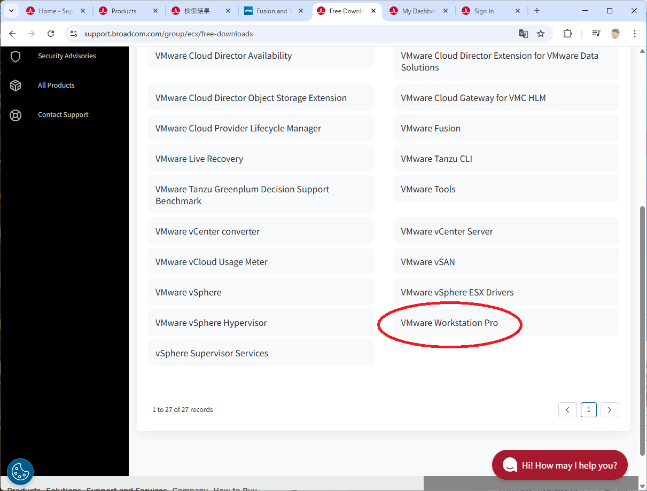
Task: Open All Products cube icon in sidebar
Action: pyautogui.click(x=15, y=85)
